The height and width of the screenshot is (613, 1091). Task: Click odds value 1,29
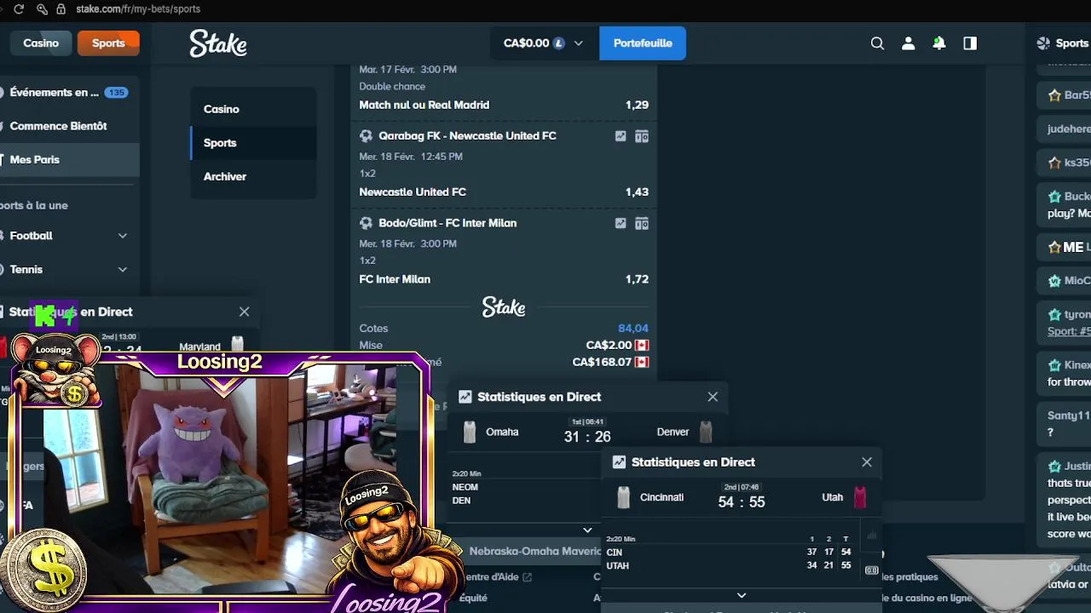[x=637, y=106]
